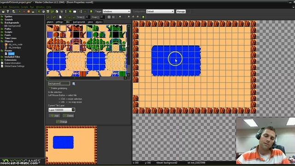Viewport: 295px width, 166px height.
Task: Click the blue water tile in tileset palette
Action: click(x=56, y=61)
